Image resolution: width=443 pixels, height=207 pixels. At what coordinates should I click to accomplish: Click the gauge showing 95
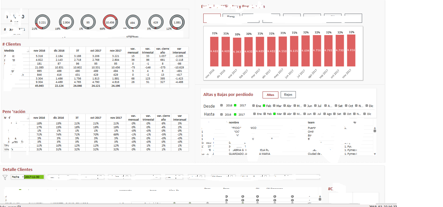pos(88,22)
